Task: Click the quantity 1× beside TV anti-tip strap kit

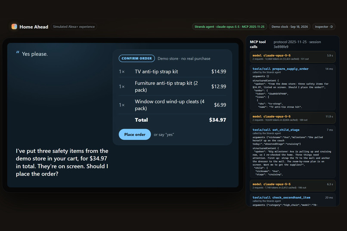Action: point(122,71)
